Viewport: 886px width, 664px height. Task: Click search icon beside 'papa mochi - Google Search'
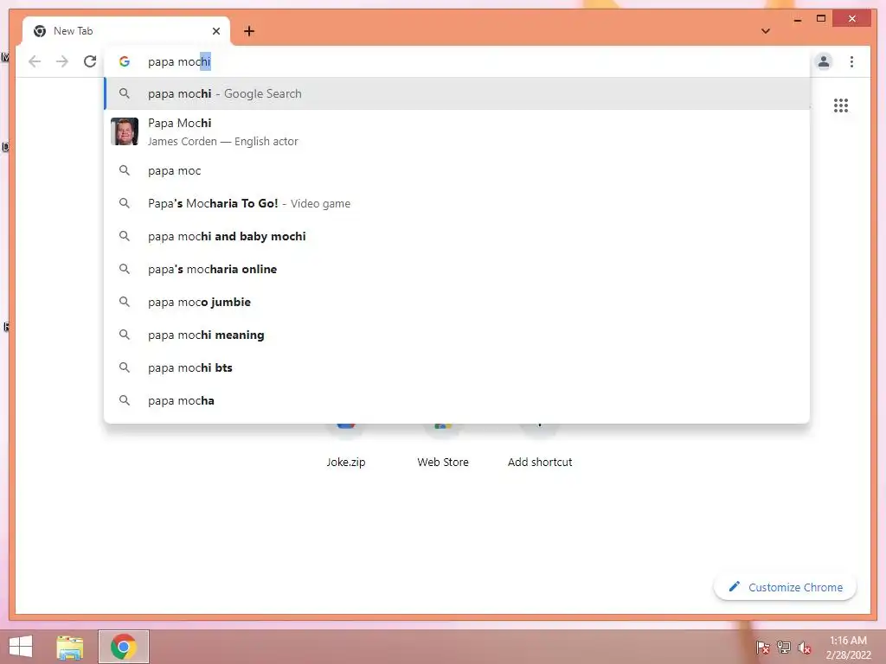[x=125, y=93]
